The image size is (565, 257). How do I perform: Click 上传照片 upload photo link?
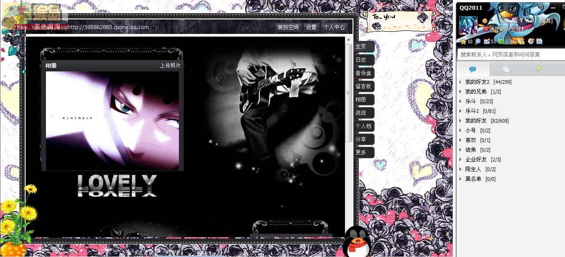170,66
